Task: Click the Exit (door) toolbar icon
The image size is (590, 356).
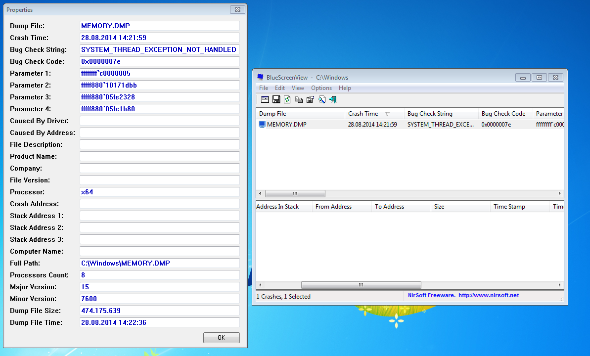Action: point(333,99)
